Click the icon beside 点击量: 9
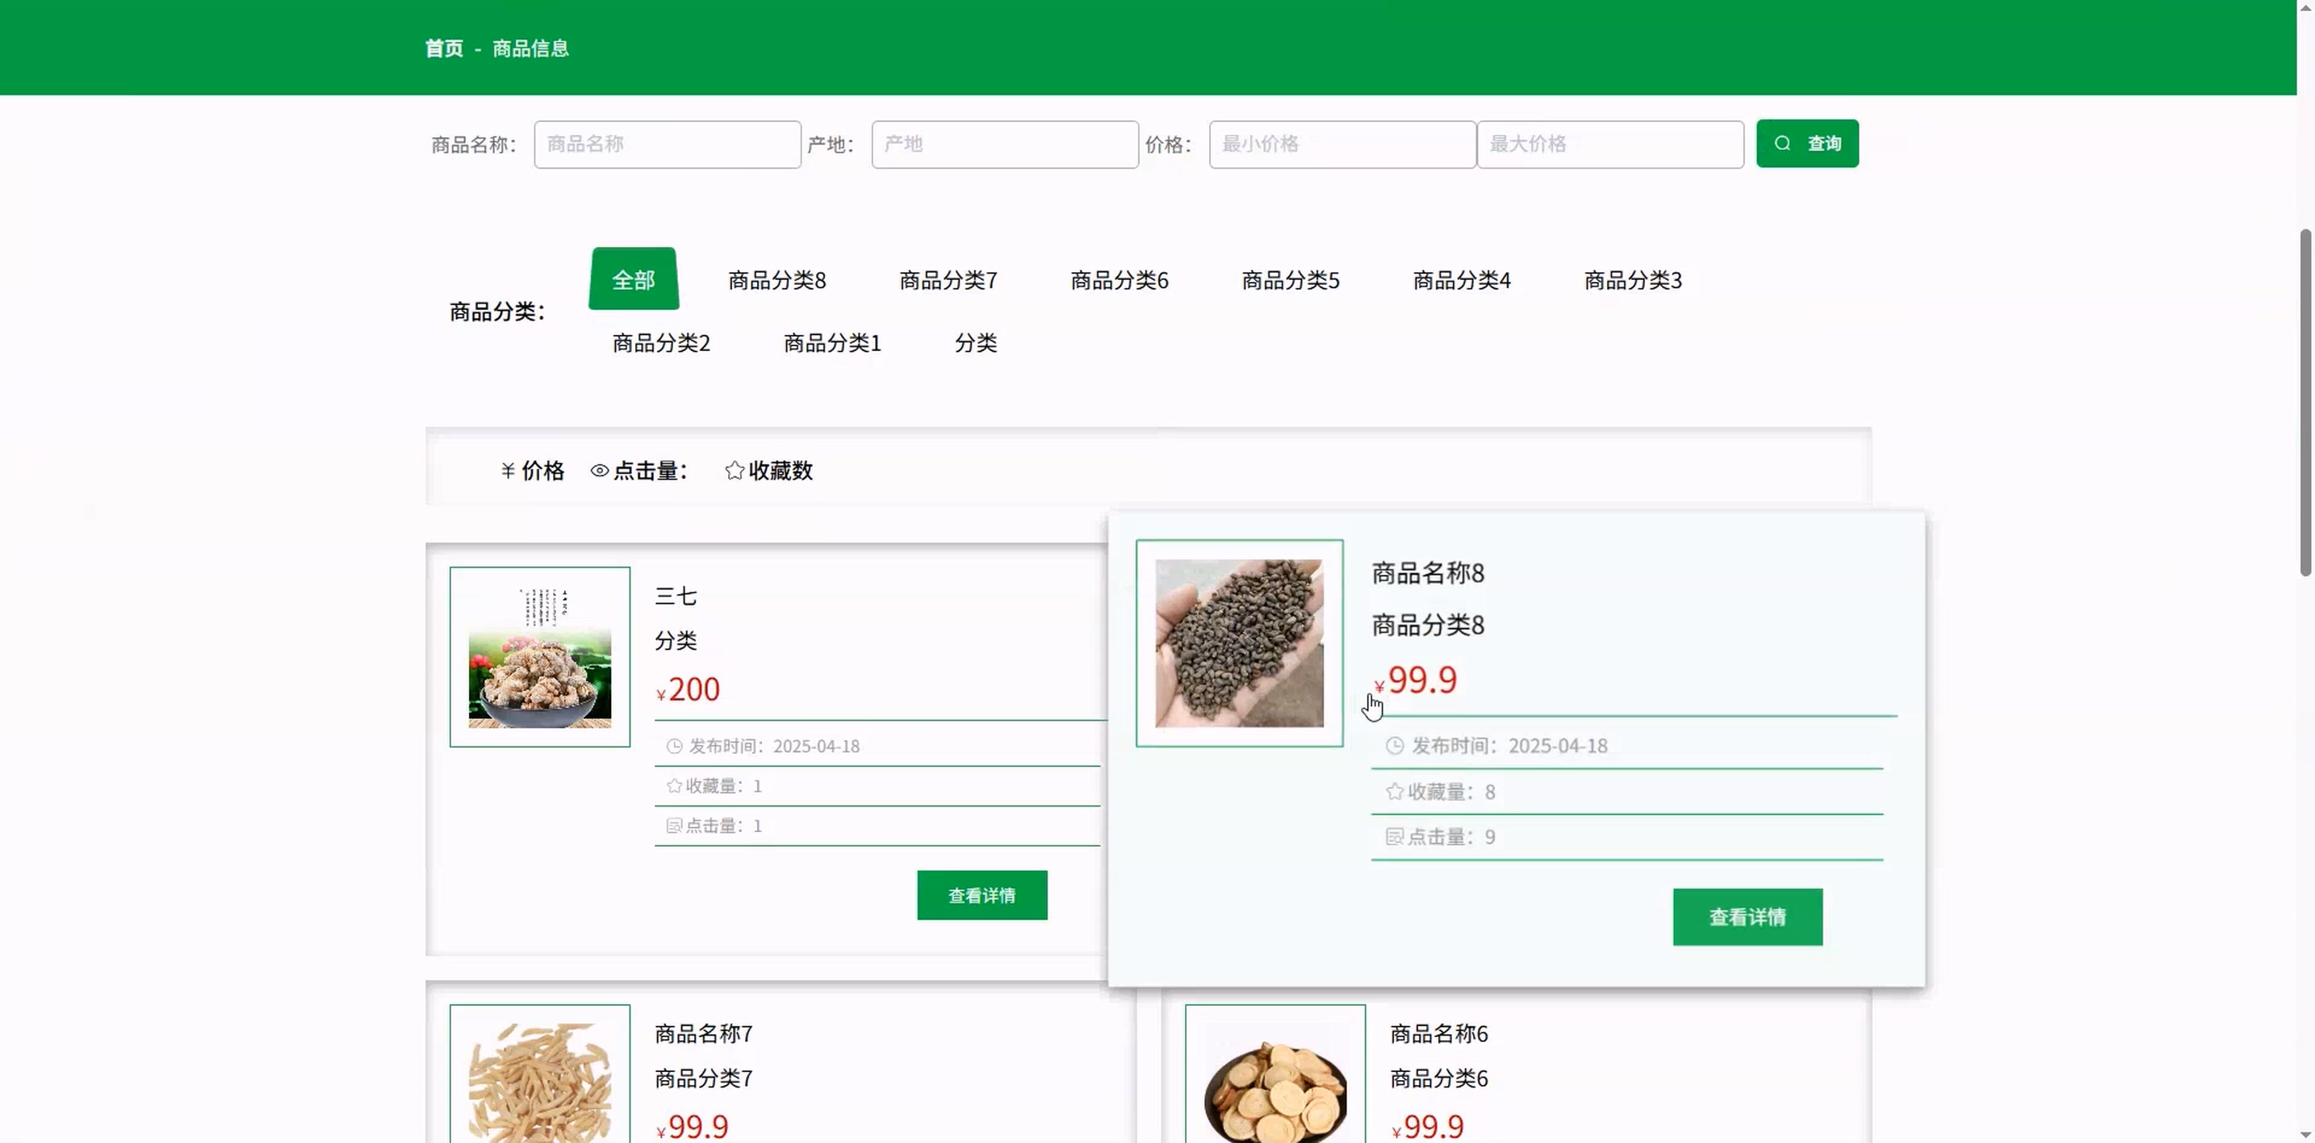2315x1143 pixels. tap(1394, 836)
